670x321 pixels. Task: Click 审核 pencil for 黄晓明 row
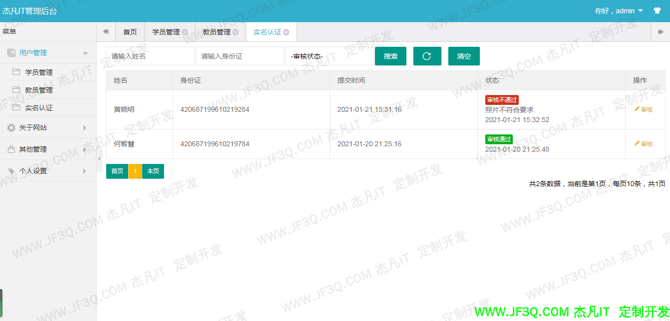point(643,109)
